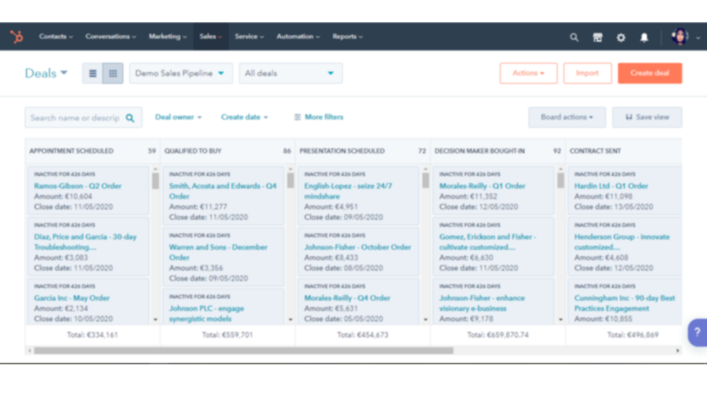Expand the account dropdown arrow beside avatar
The height and width of the screenshot is (398, 707).
click(698, 38)
